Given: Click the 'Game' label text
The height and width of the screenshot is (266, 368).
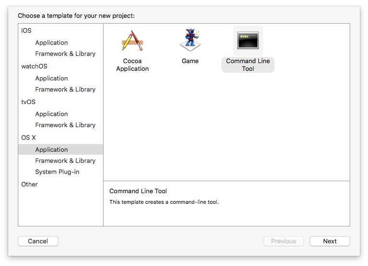Looking at the screenshot, I should (x=190, y=61).
